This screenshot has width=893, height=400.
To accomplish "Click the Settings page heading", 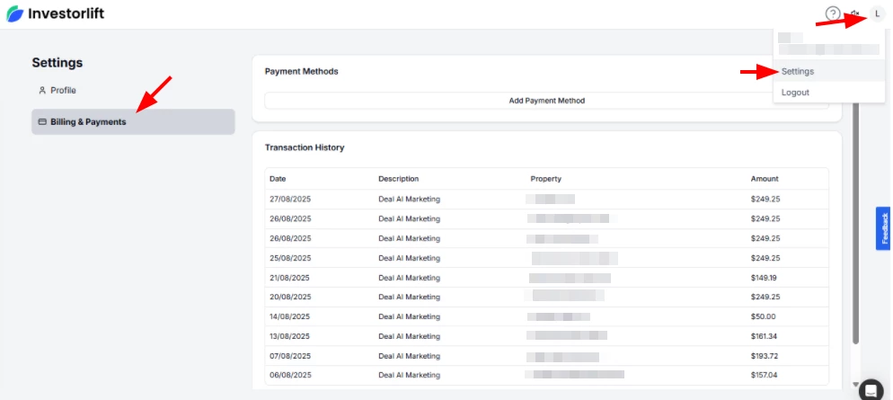I will click(57, 63).
